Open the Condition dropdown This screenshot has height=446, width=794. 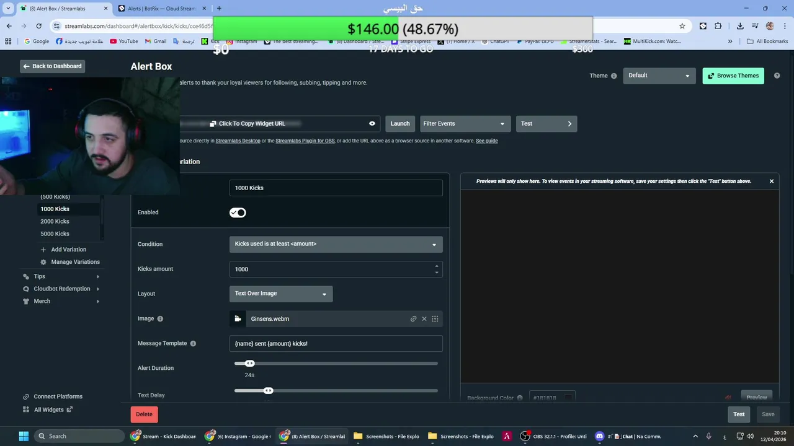[x=336, y=244]
